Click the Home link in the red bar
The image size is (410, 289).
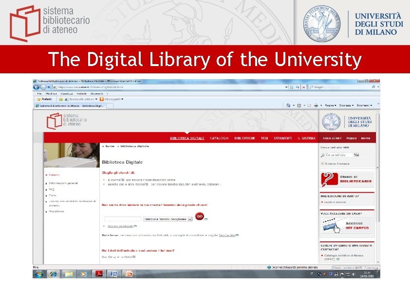click(366, 138)
